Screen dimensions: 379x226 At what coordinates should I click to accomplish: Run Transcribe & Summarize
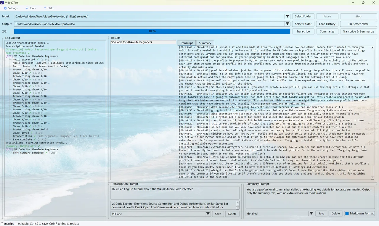(x=358, y=31)
